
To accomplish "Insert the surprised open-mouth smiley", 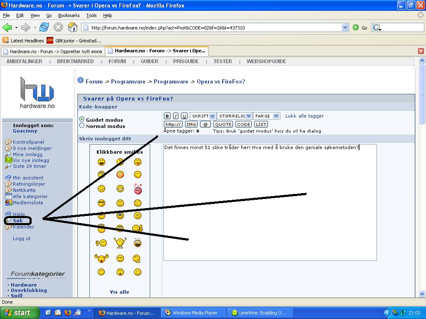I will (x=120, y=272).
